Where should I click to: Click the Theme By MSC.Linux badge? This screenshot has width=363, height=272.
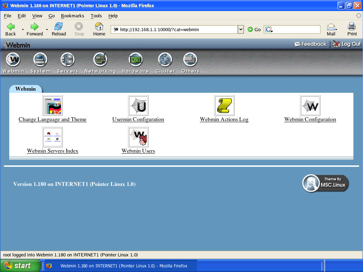pyautogui.click(x=325, y=183)
